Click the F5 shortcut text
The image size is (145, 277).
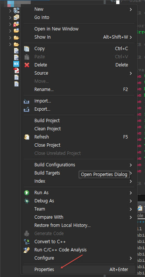[125, 137]
